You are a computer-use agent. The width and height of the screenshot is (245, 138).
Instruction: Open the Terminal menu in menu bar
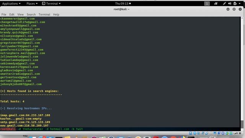(44, 15)
